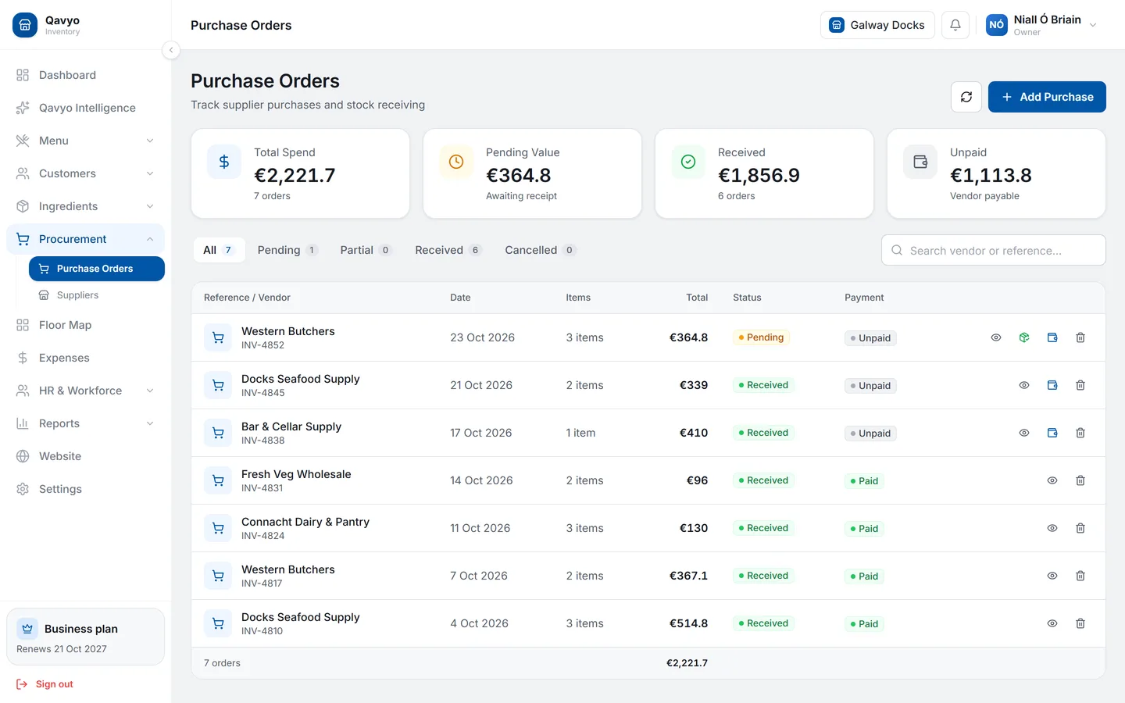Expand the HR & Workforce section
The image size is (1125, 703).
[85, 391]
